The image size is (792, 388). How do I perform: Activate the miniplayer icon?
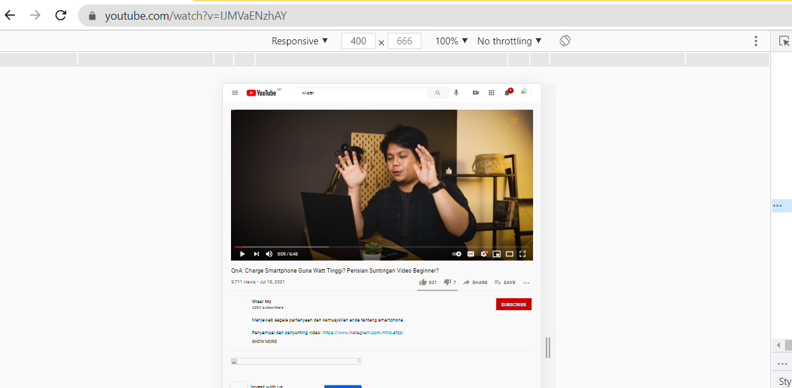(496, 254)
